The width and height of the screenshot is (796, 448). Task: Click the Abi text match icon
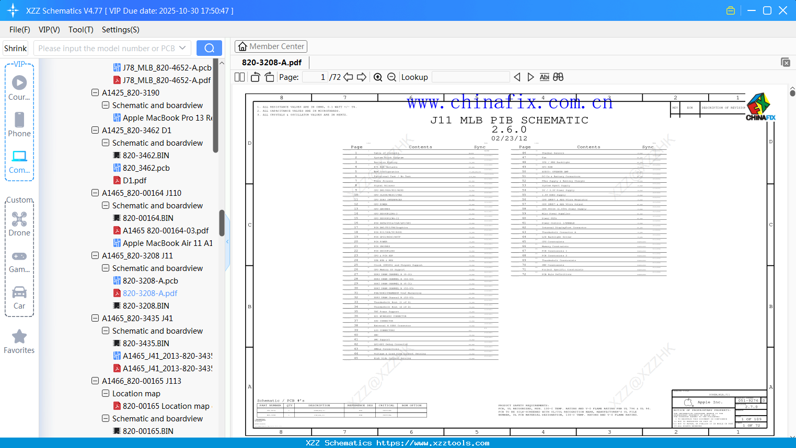click(x=544, y=77)
